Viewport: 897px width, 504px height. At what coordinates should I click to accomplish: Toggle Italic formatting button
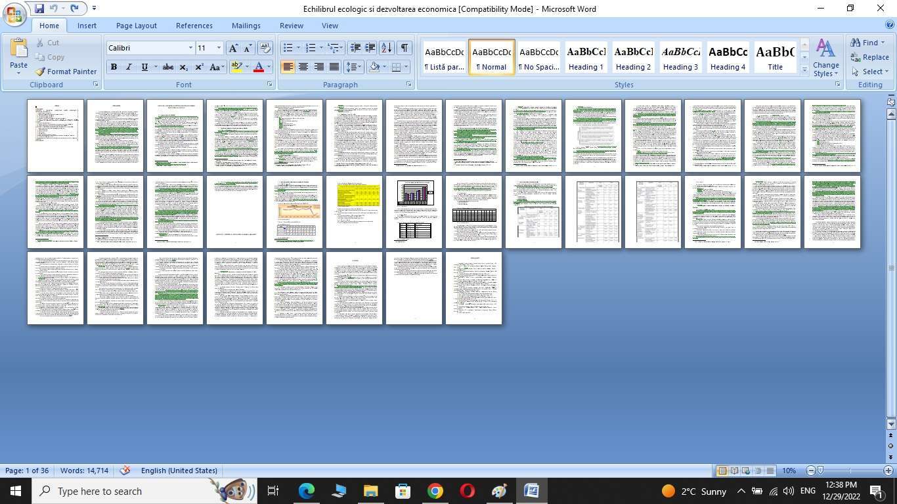point(129,67)
